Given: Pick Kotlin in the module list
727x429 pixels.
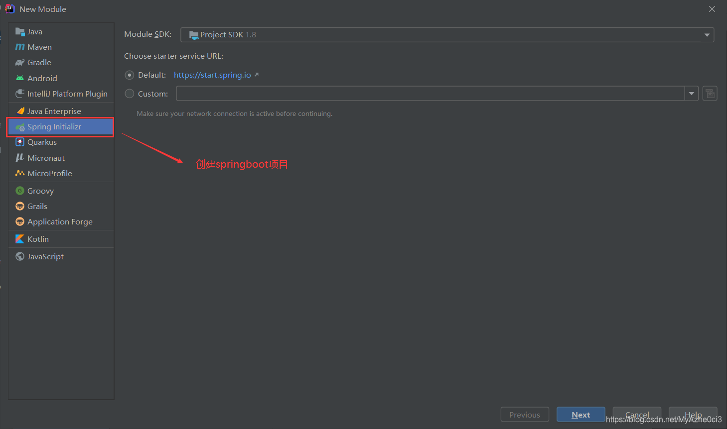Looking at the screenshot, I should 61,239.
